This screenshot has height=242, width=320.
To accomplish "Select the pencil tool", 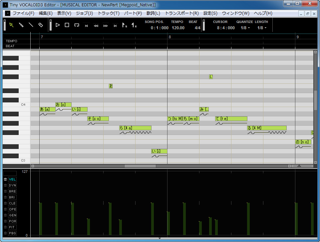I will click(x=21, y=25).
